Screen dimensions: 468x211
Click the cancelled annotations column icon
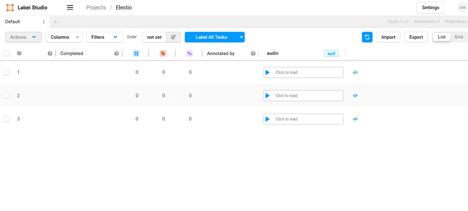[x=163, y=53]
